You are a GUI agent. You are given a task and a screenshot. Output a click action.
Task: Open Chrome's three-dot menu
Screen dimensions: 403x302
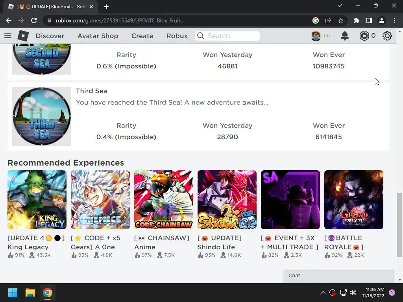pos(394,20)
